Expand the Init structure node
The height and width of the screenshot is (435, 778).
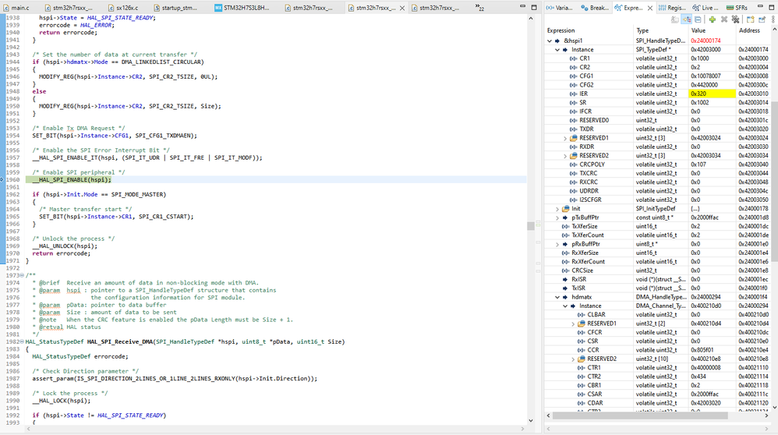point(557,209)
